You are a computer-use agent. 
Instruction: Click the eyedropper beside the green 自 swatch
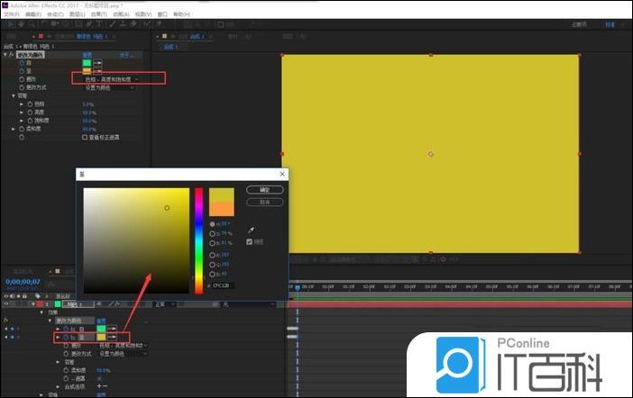pyautogui.click(x=97, y=62)
